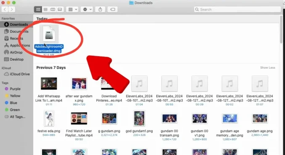
Task: Click the Download Pinteres...eo.mp4 file name
Action: point(109,98)
